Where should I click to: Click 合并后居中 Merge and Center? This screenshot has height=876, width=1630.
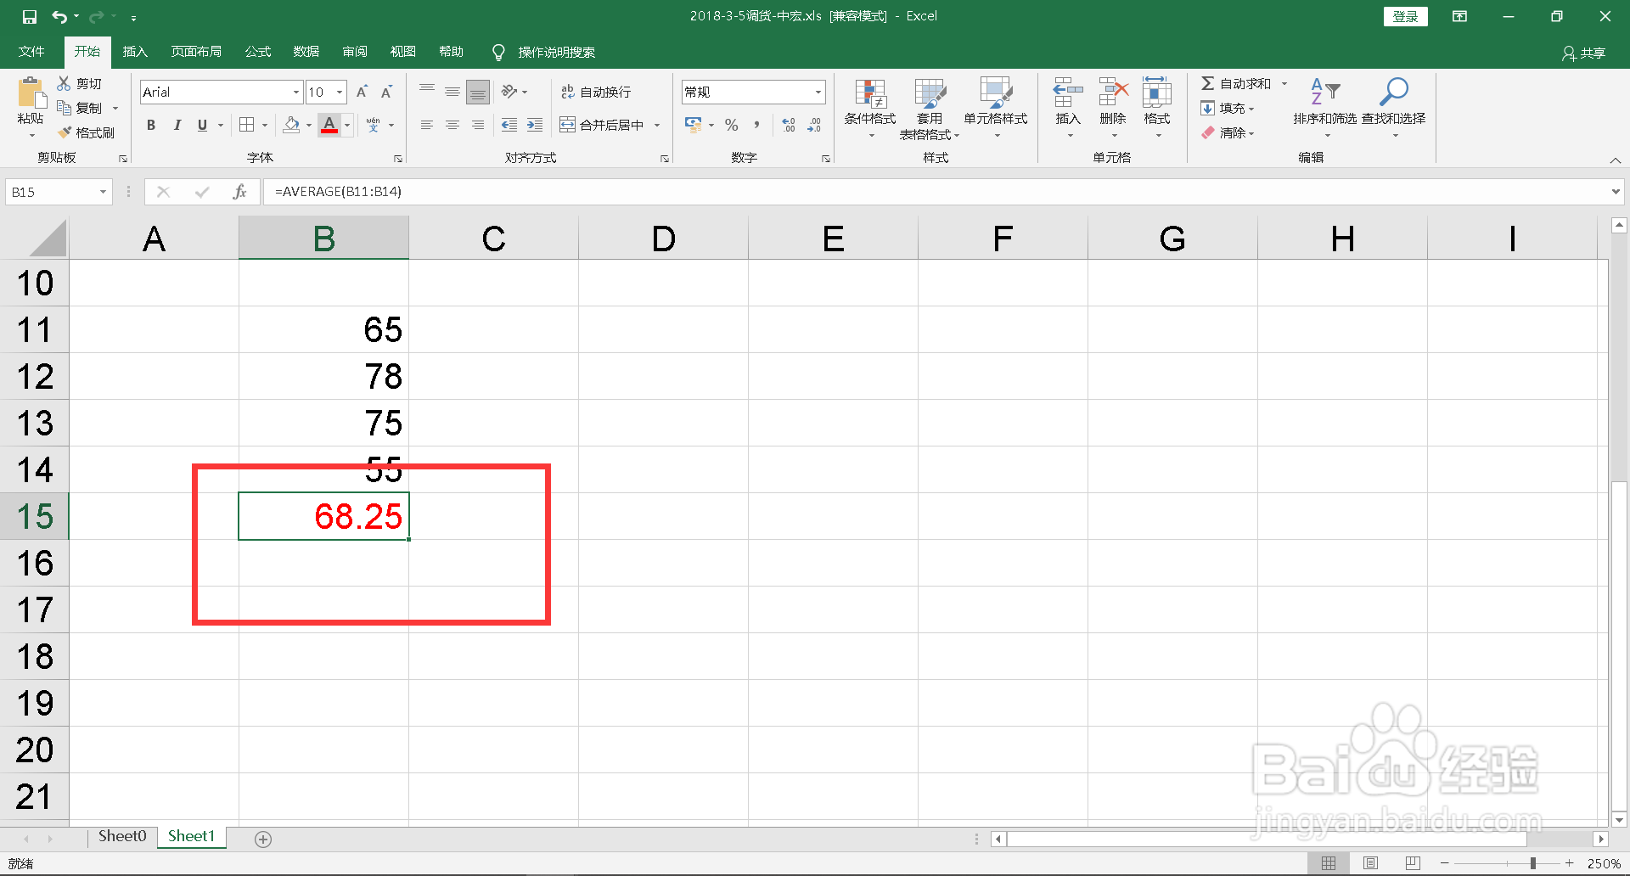pos(602,125)
